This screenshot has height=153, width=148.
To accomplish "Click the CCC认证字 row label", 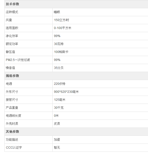I will click(14, 148).
